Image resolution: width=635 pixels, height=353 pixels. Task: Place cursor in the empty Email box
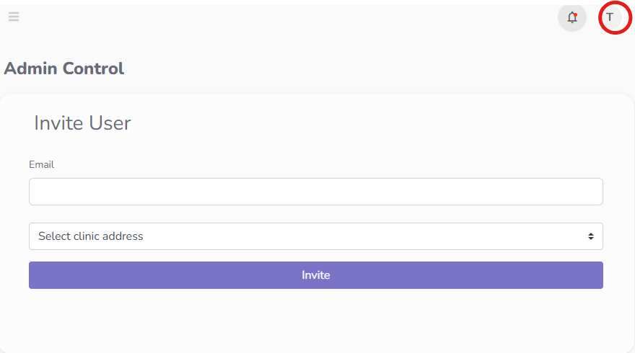[315, 192]
